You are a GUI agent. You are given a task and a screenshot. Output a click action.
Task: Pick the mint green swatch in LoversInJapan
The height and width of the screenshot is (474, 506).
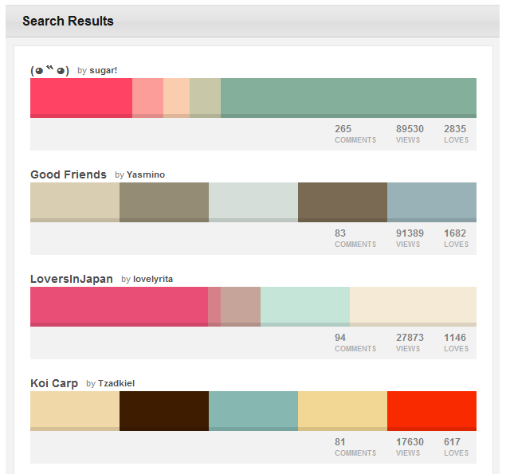(305, 307)
